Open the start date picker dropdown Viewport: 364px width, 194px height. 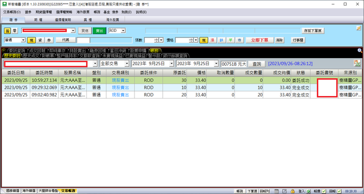(x=171, y=64)
